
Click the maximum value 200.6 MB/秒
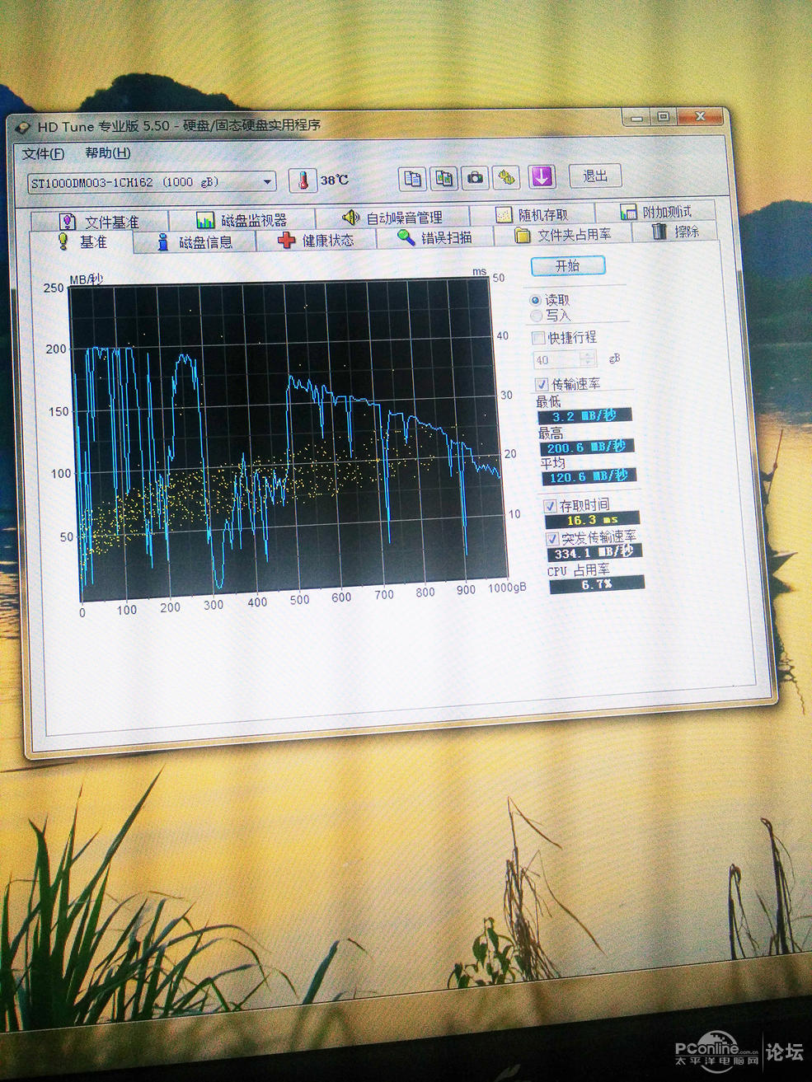pyautogui.click(x=587, y=447)
